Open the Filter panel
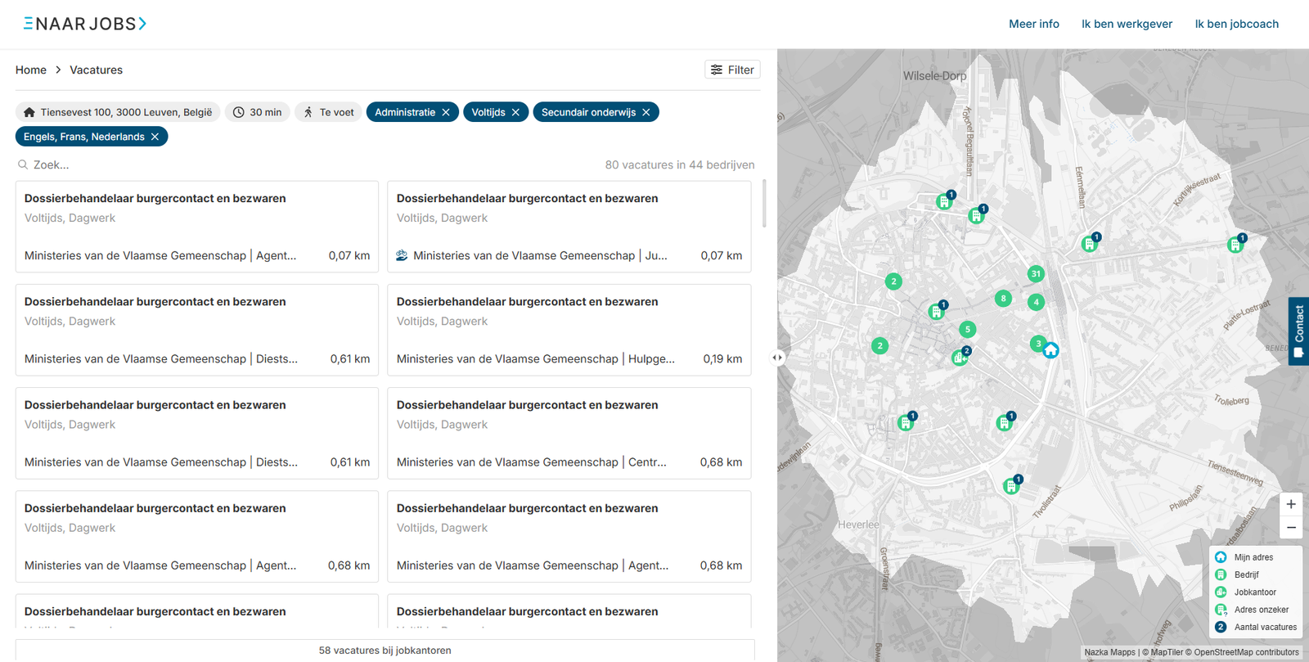The height and width of the screenshot is (662, 1309). coord(732,70)
